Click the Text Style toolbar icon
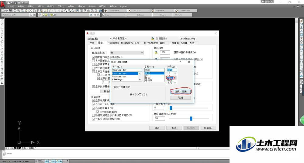Viewport: 304px width, 163px height. [105, 11]
